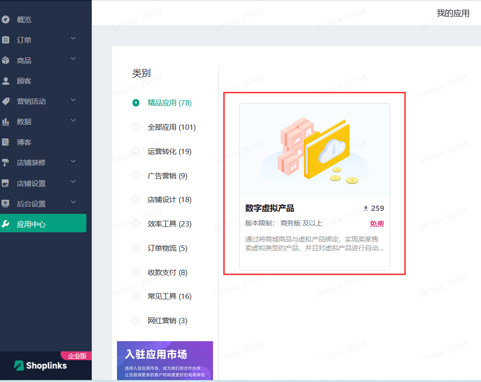Image resolution: width=481 pixels, height=382 pixels.
Task: Click the 博客 blog icon in sidebar
Action: click(7, 141)
